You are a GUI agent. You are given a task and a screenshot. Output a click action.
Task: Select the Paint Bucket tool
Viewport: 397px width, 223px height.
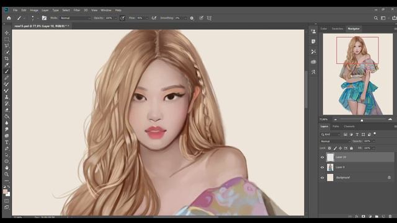[7, 116]
